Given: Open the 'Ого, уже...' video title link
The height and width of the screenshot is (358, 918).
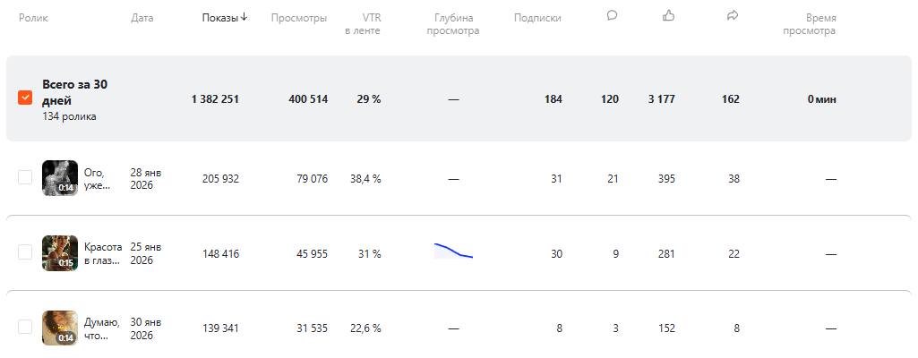Looking at the screenshot, I should point(96,178).
